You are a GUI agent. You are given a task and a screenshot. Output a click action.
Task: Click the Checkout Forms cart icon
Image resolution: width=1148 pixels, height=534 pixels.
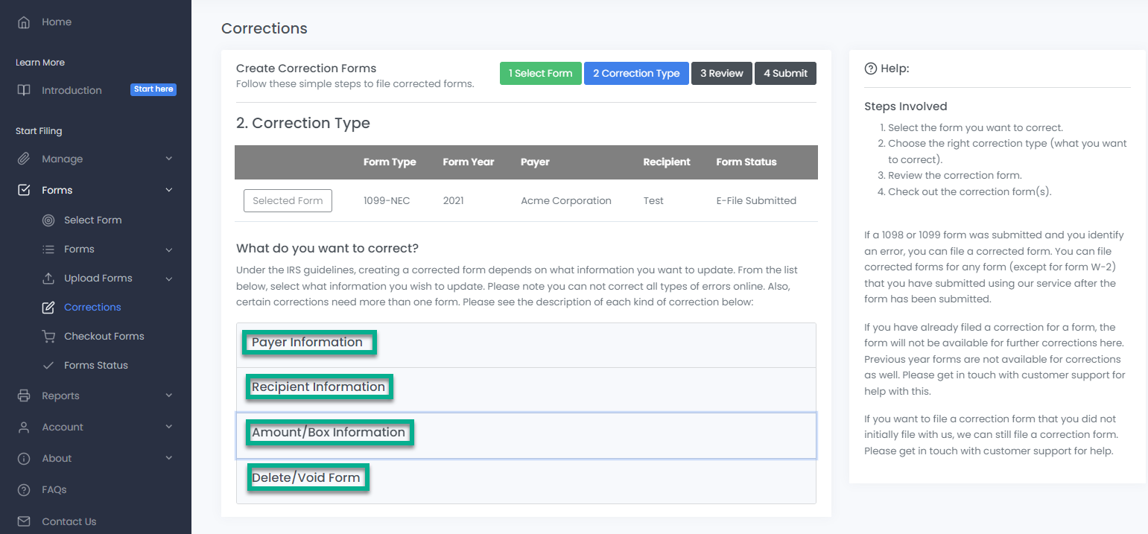coord(48,336)
